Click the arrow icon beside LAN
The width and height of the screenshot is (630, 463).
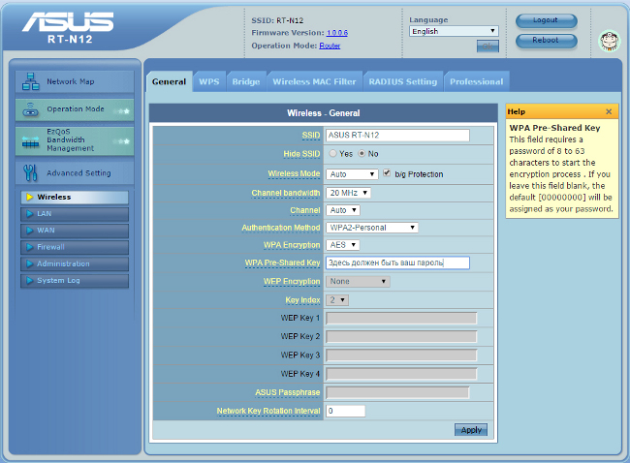(29, 214)
